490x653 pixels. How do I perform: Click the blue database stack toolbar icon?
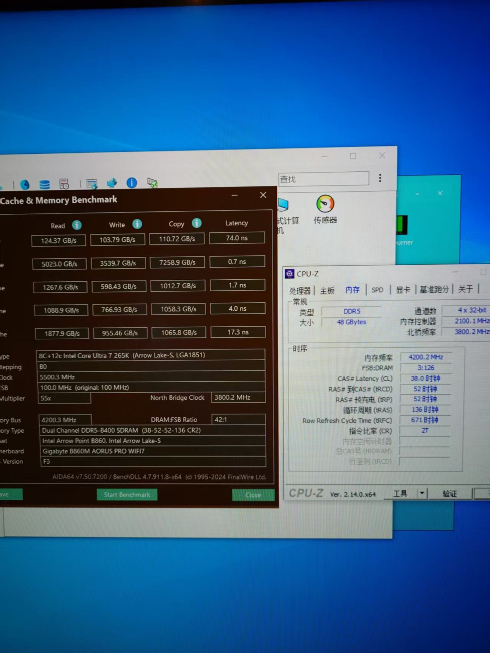(44, 184)
